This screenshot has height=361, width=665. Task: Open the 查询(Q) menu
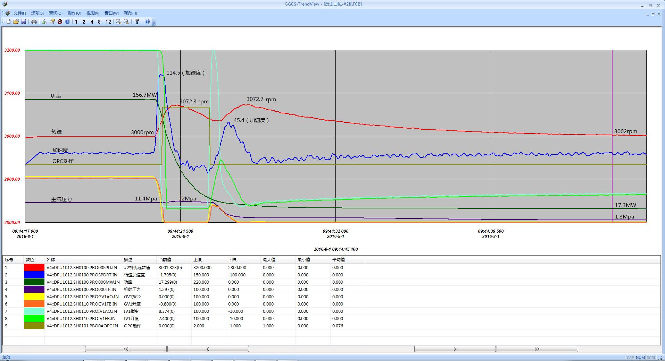click(56, 13)
